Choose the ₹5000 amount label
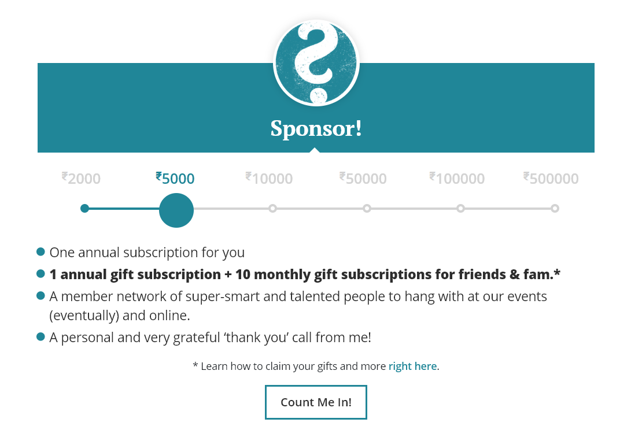The height and width of the screenshot is (441, 631). (175, 178)
